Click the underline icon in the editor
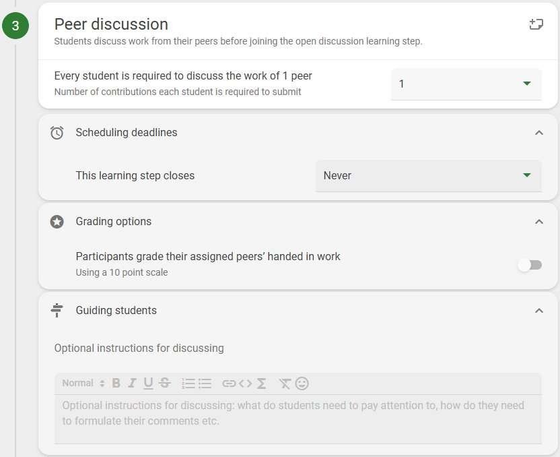The image size is (560, 457). tap(148, 383)
